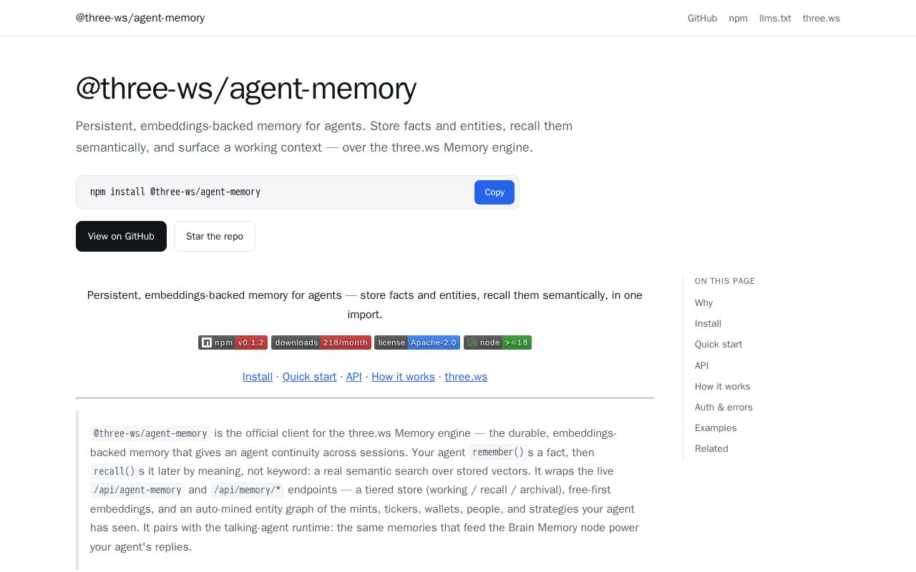Click Star the repo button
The height and width of the screenshot is (572, 916).
(x=215, y=236)
